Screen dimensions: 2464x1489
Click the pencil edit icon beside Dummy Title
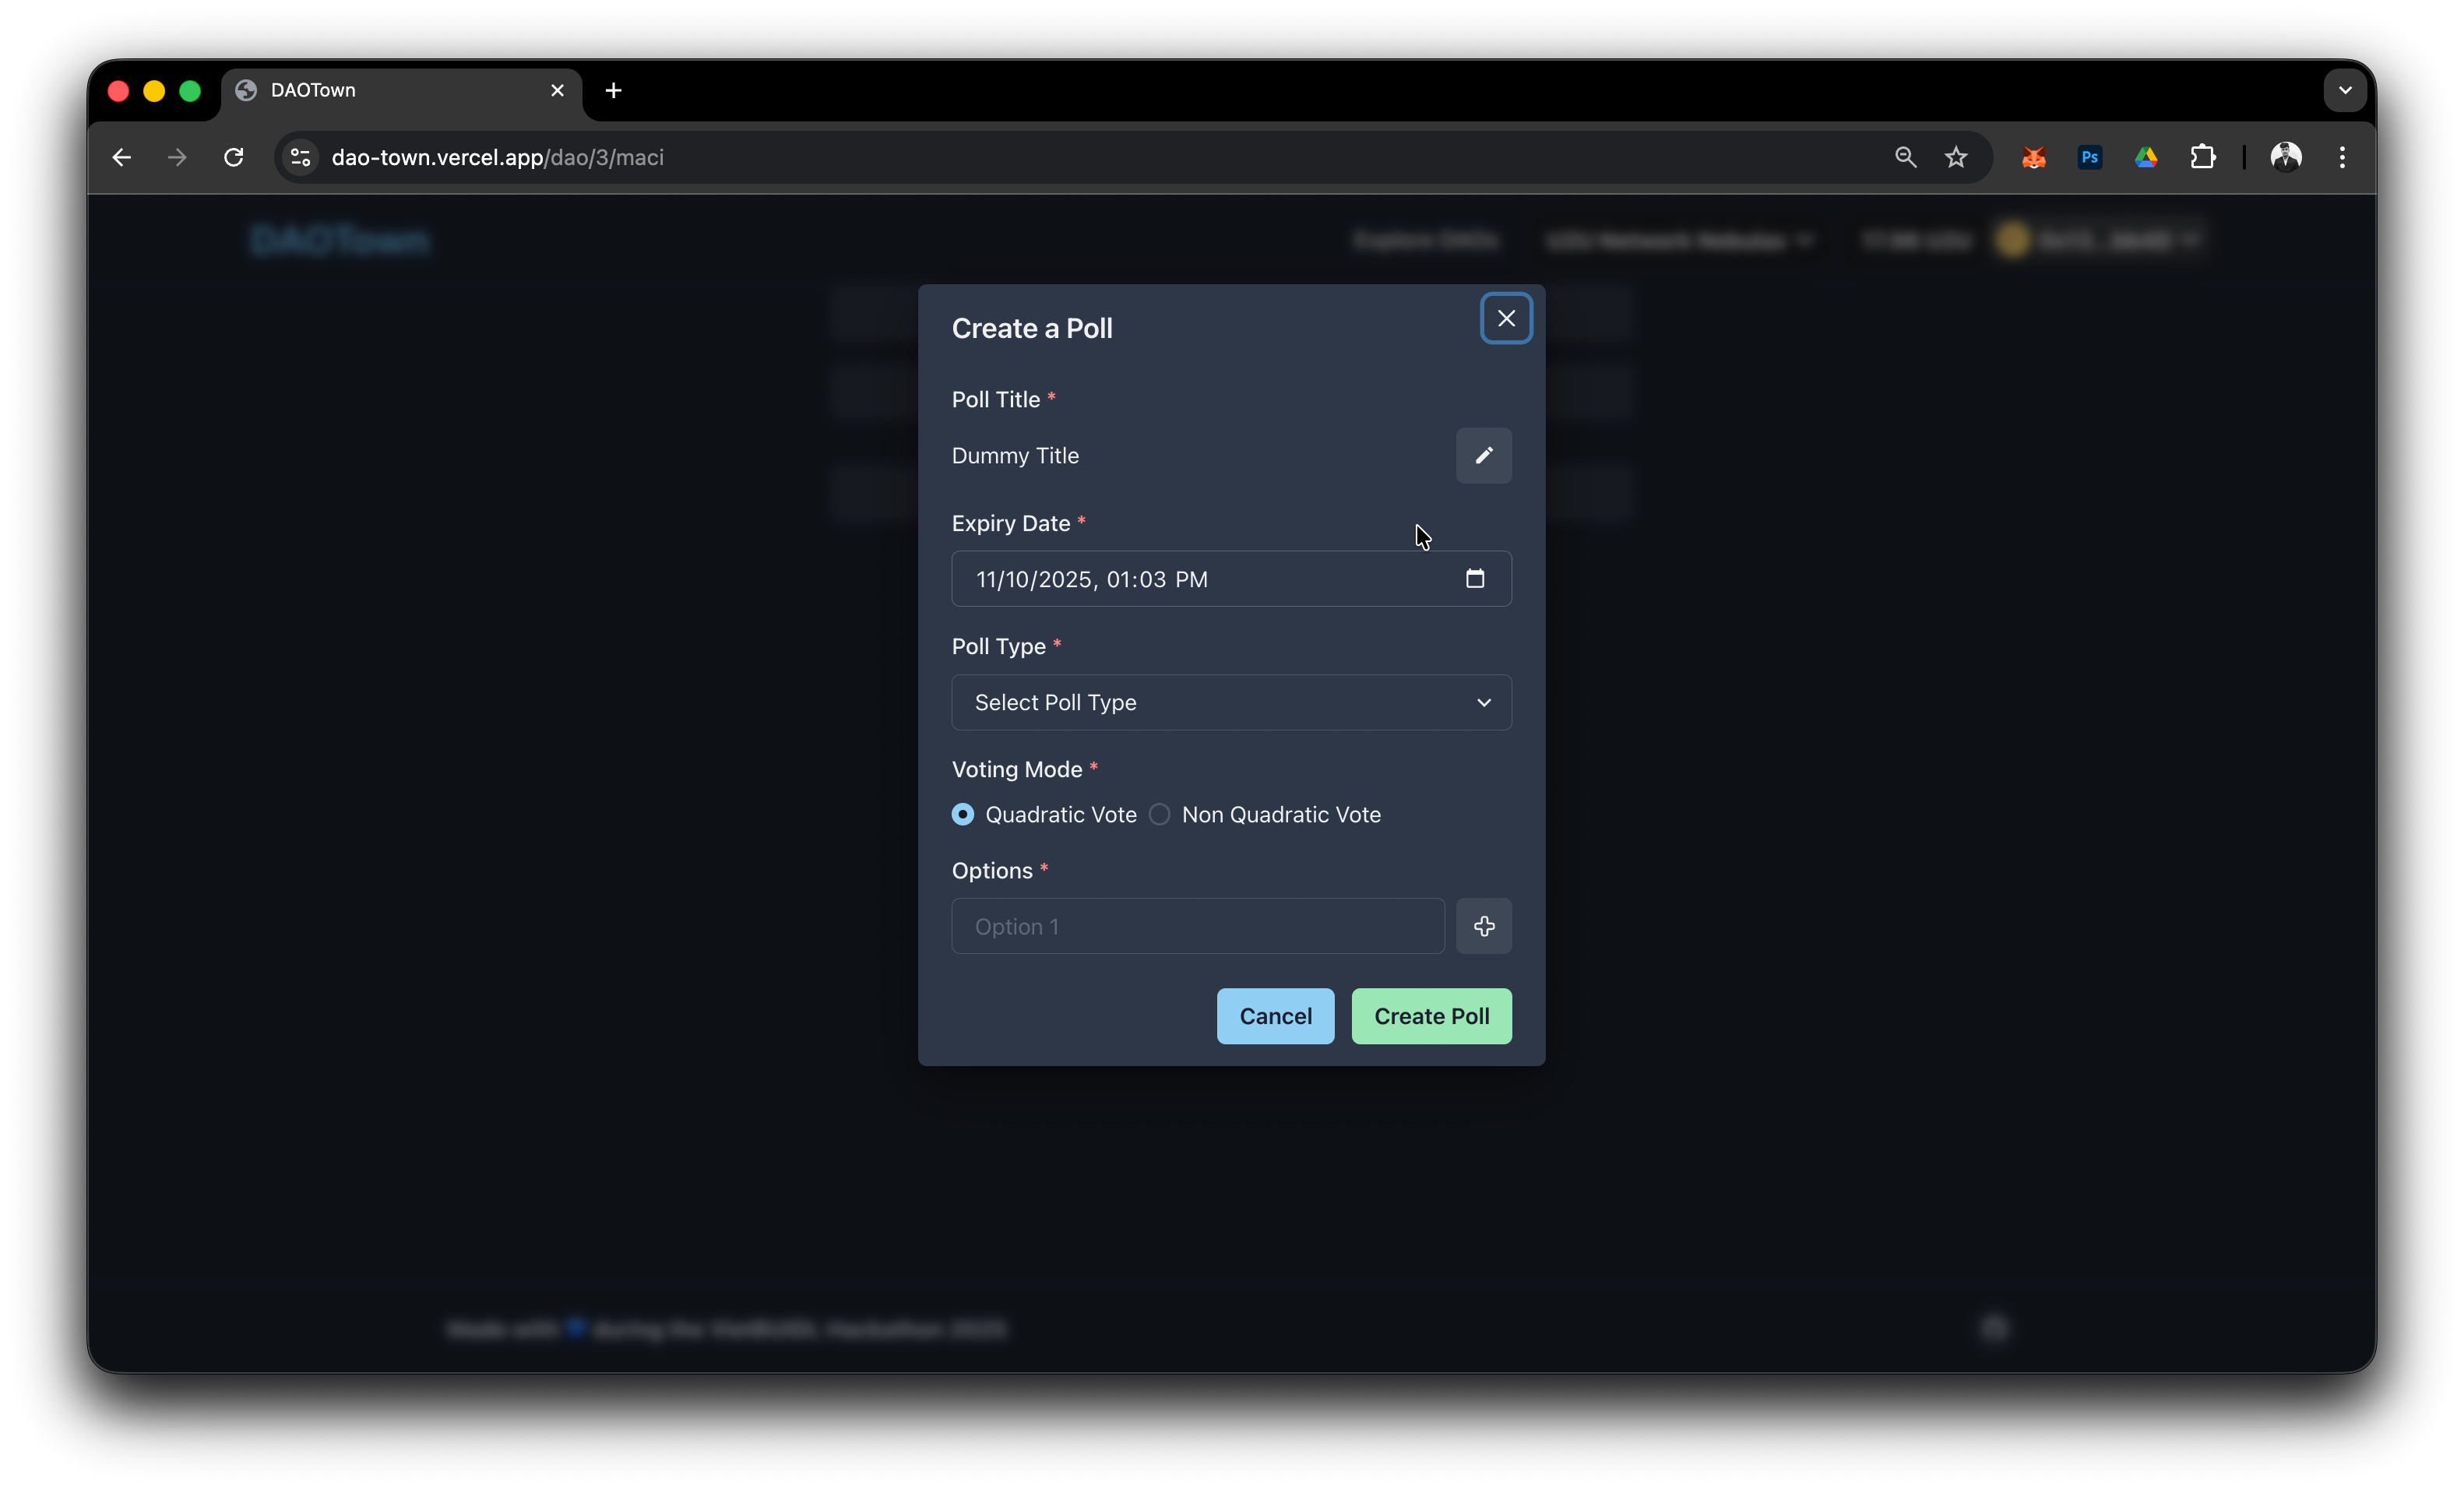tap(1483, 455)
